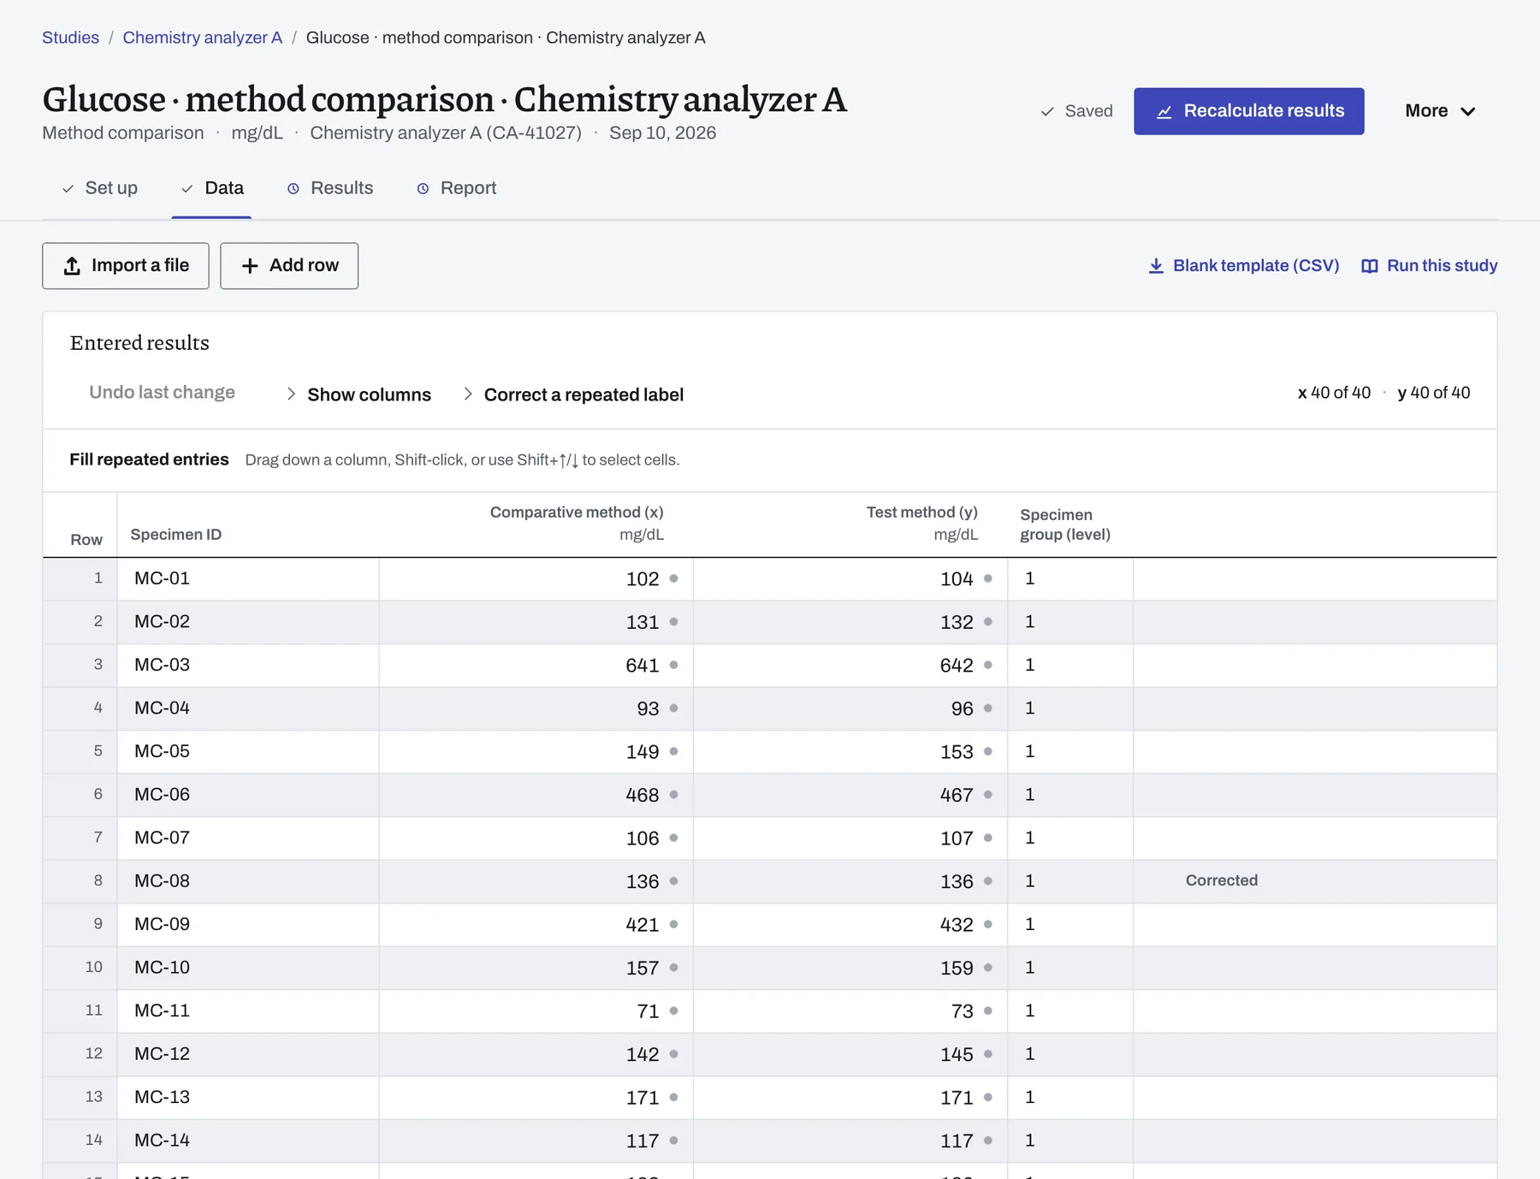Open the Blank template (CSV) link
This screenshot has height=1179, width=1540.
point(1244,266)
